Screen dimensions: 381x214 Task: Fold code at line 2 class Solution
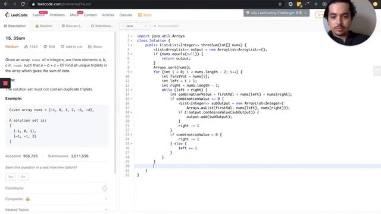[x=132, y=40]
